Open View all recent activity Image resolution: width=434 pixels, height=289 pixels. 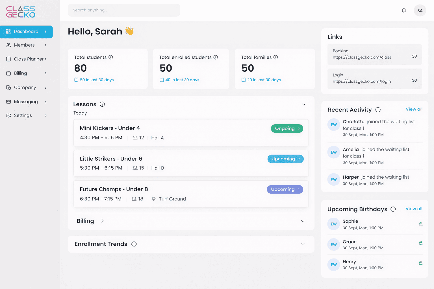[414, 109]
